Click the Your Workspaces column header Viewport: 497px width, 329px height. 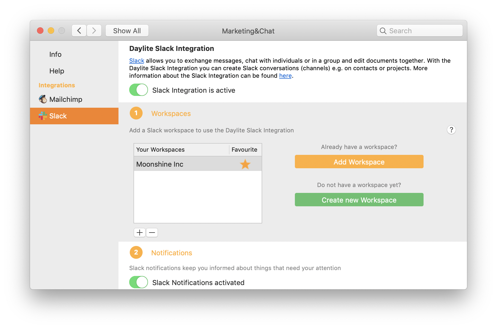[181, 149]
